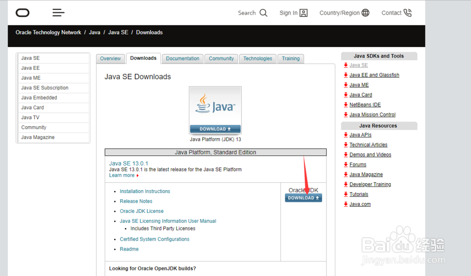471x276 pixels.
Task: Open Java ME in left sidebar
Action: pyautogui.click(x=54, y=78)
